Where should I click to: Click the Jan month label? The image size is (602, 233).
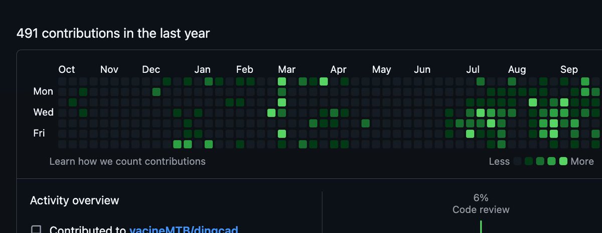pos(203,69)
